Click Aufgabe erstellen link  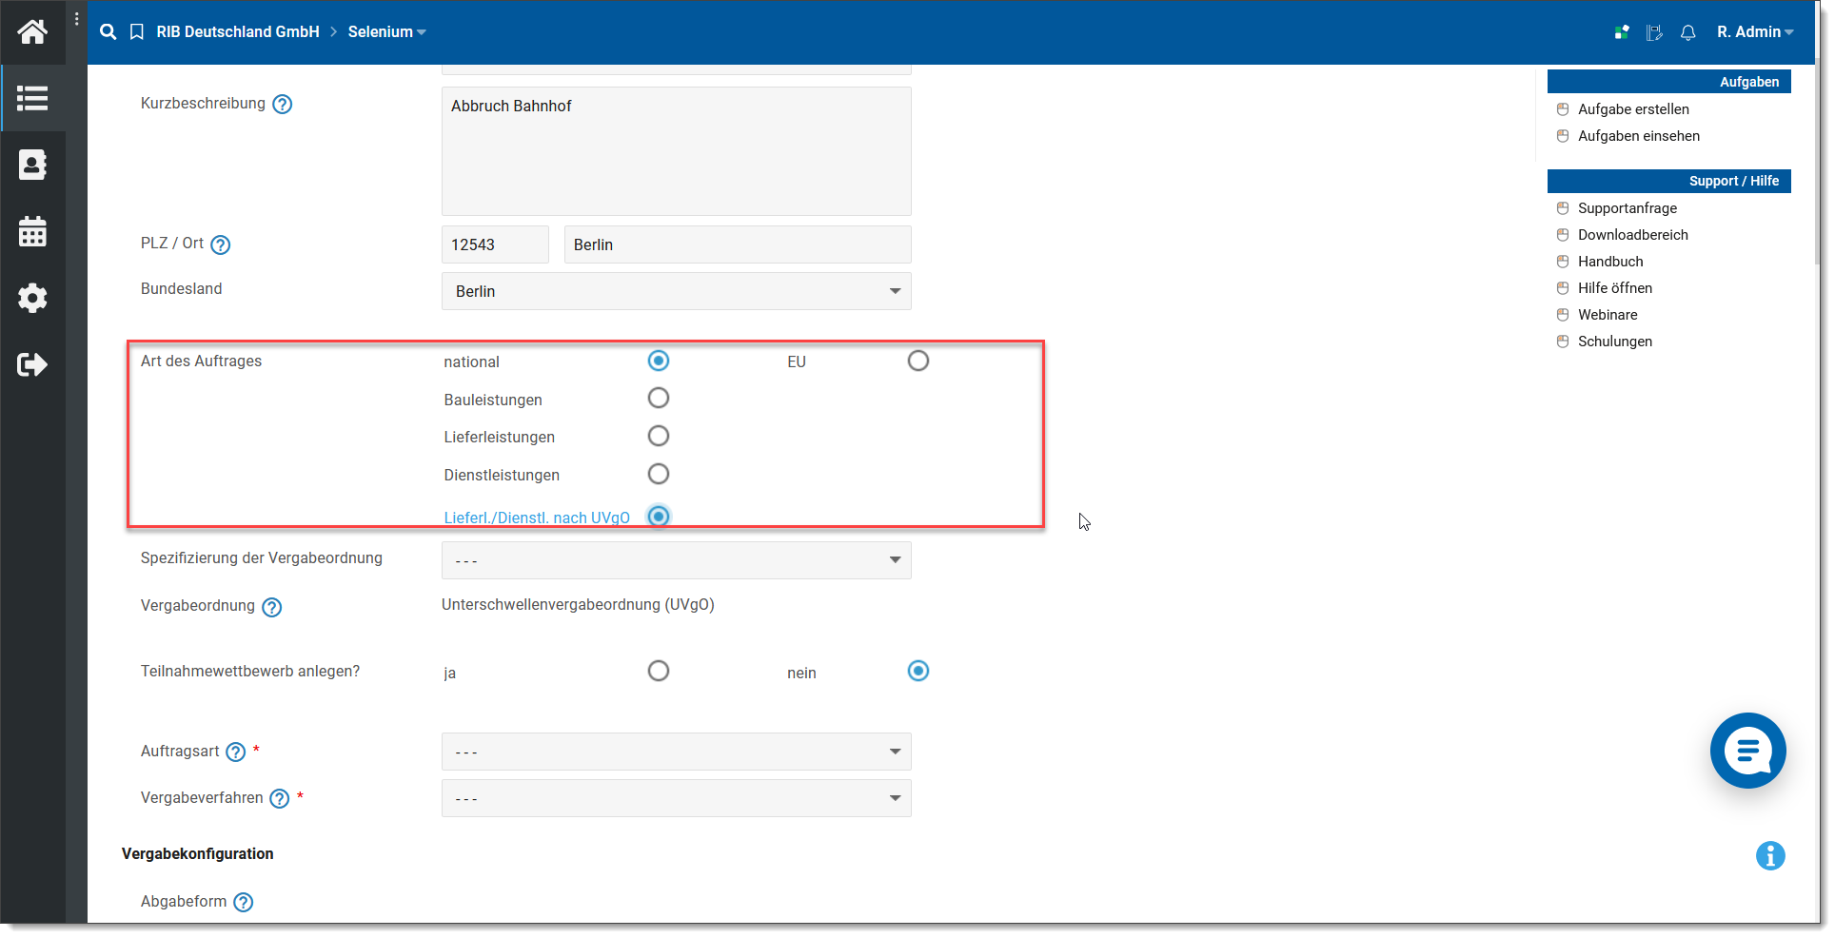pos(1633,109)
